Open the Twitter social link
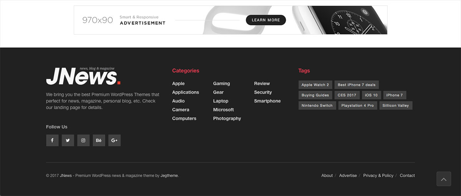Image resolution: width=461 pixels, height=196 pixels. (x=68, y=140)
